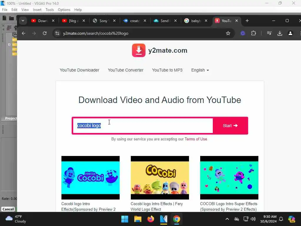Open the File menu in VEGAS Pro
The image size is (301, 226).
click(x=5, y=10)
